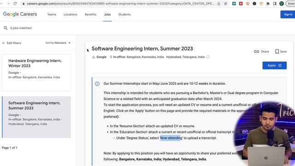The height and width of the screenshot is (166, 295).
Task: Open the Benefits navigation tab
Action: click(x=90, y=14)
